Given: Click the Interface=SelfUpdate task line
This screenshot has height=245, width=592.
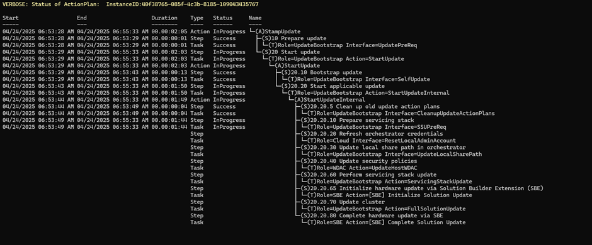Looking at the screenshot, I should click(359, 79).
